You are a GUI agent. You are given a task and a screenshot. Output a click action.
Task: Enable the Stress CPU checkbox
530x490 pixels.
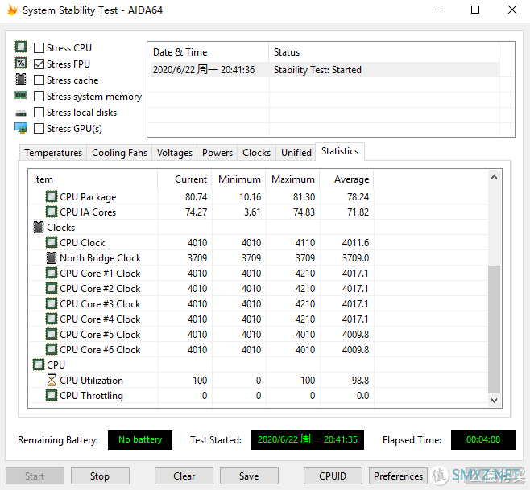[x=39, y=48]
